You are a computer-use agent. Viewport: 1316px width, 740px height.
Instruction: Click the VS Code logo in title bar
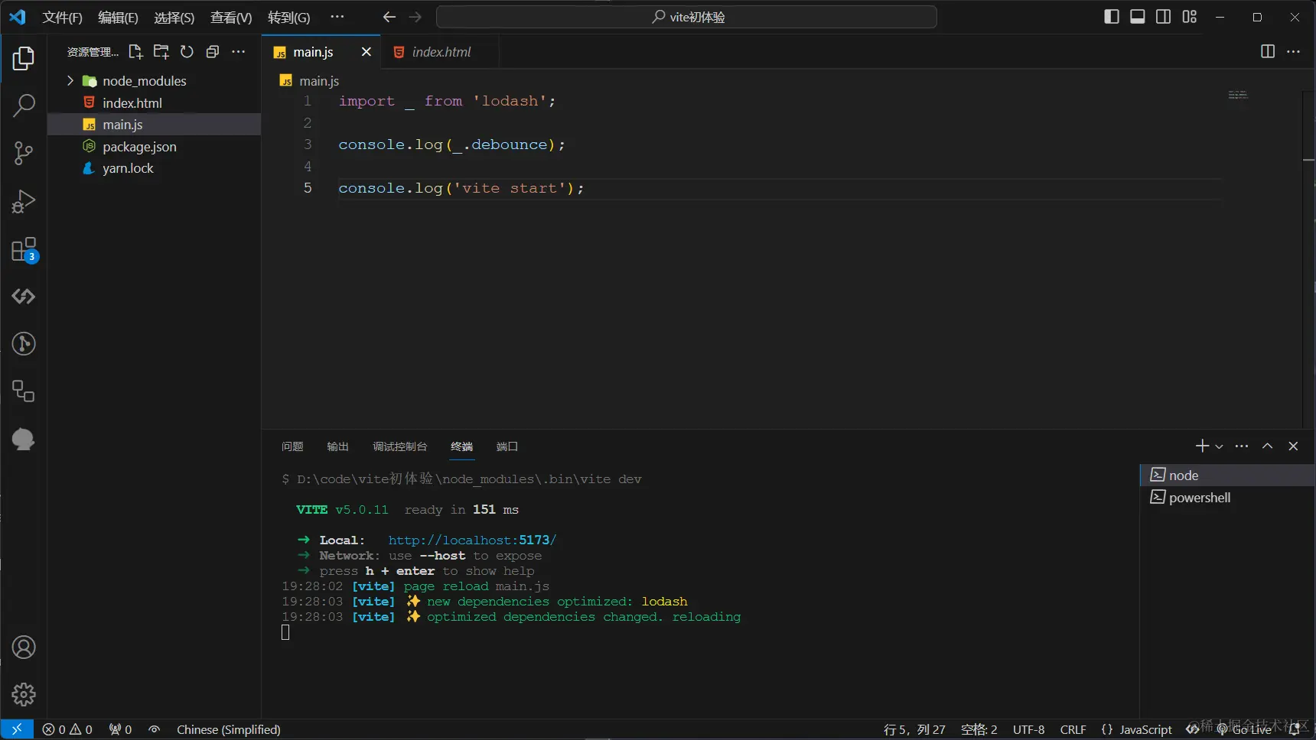tap(17, 17)
